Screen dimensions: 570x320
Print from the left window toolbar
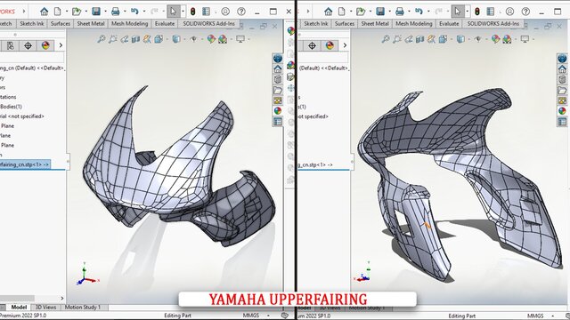115,12
